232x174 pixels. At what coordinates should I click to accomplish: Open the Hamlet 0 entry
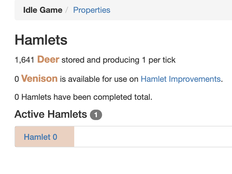(41, 137)
